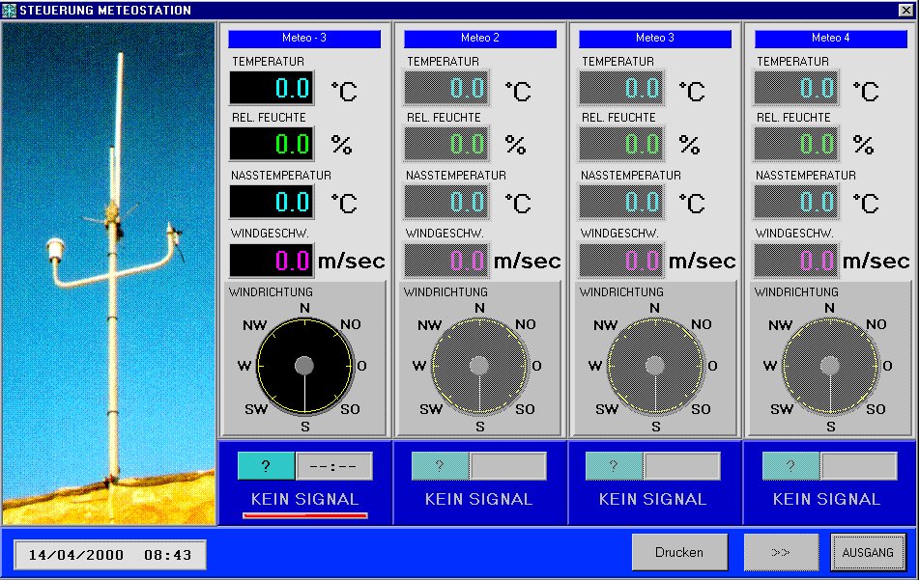Select the Meteo 2 station header

click(479, 39)
